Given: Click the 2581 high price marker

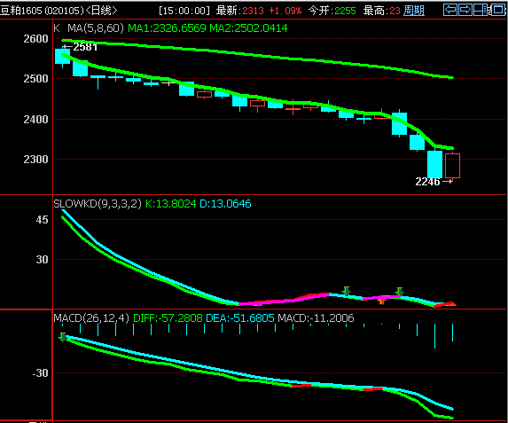Looking at the screenshot, I should (81, 47).
